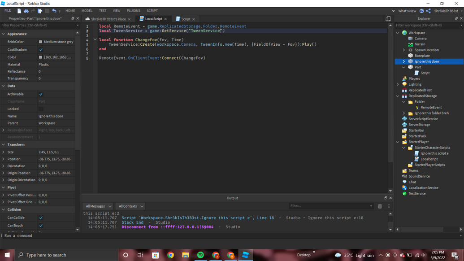The height and width of the screenshot is (261, 464).
Task: Close the LocalScript editor tab
Action: click(165, 19)
